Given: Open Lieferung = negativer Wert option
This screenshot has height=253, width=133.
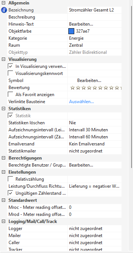Looking at the screenshot, I should (x=95, y=186).
